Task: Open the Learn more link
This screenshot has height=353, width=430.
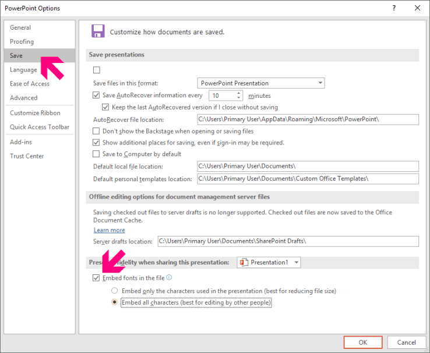Action: tap(110, 230)
